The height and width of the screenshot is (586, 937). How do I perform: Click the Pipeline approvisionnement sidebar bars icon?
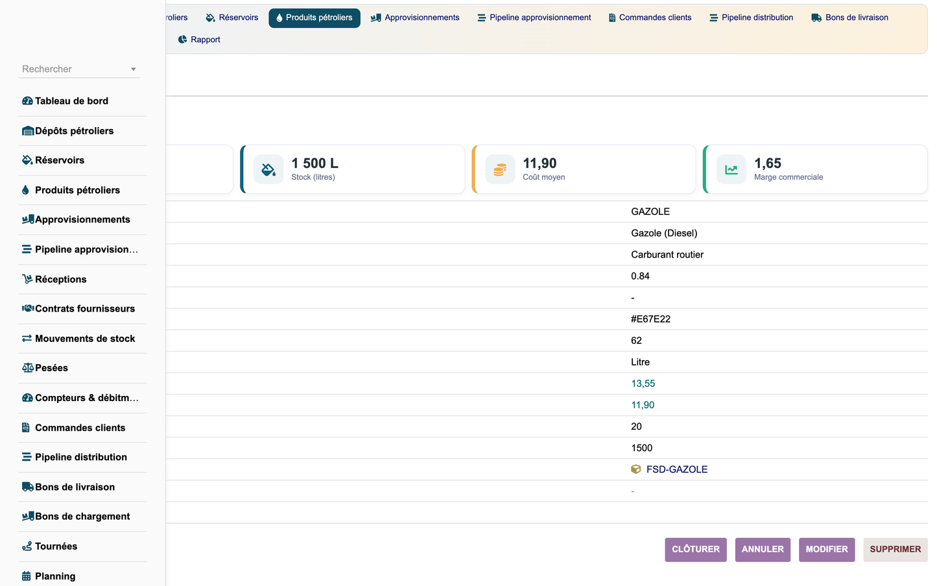tap(27, 249)
